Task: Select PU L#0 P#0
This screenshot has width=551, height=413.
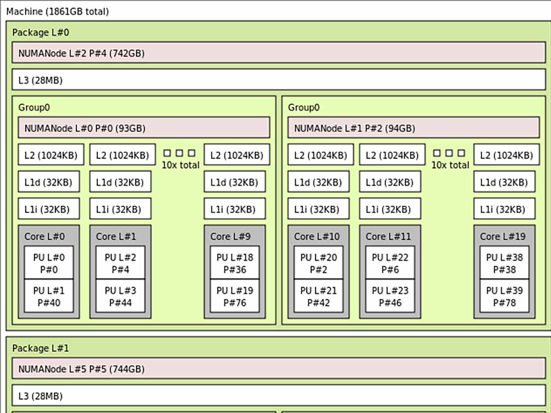Action: coord(49,263)
